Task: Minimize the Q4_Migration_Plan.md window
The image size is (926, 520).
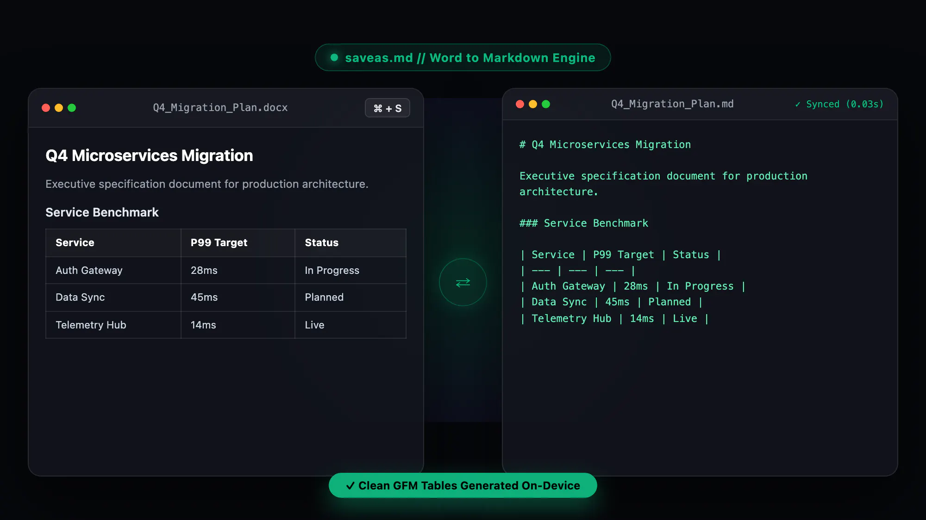Action: pyautogui.click(x=533, y=104)
